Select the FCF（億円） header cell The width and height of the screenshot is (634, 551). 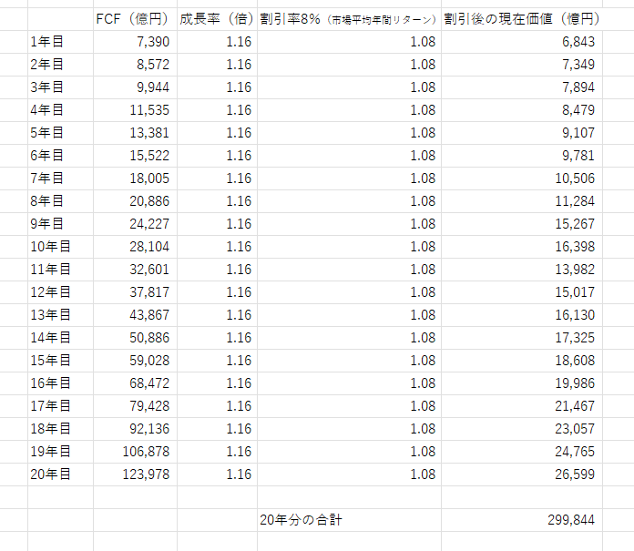click(x=135, y=19)
